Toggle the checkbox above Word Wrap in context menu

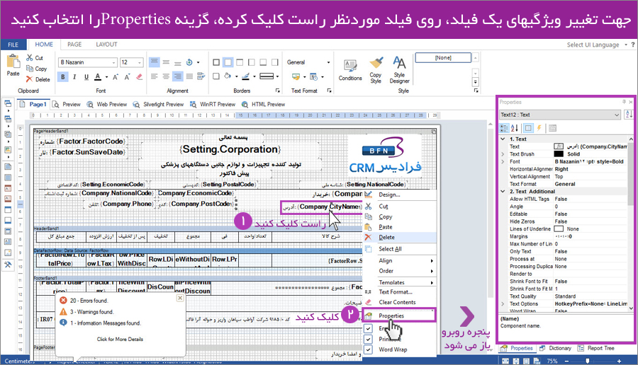tap(368, 339)
